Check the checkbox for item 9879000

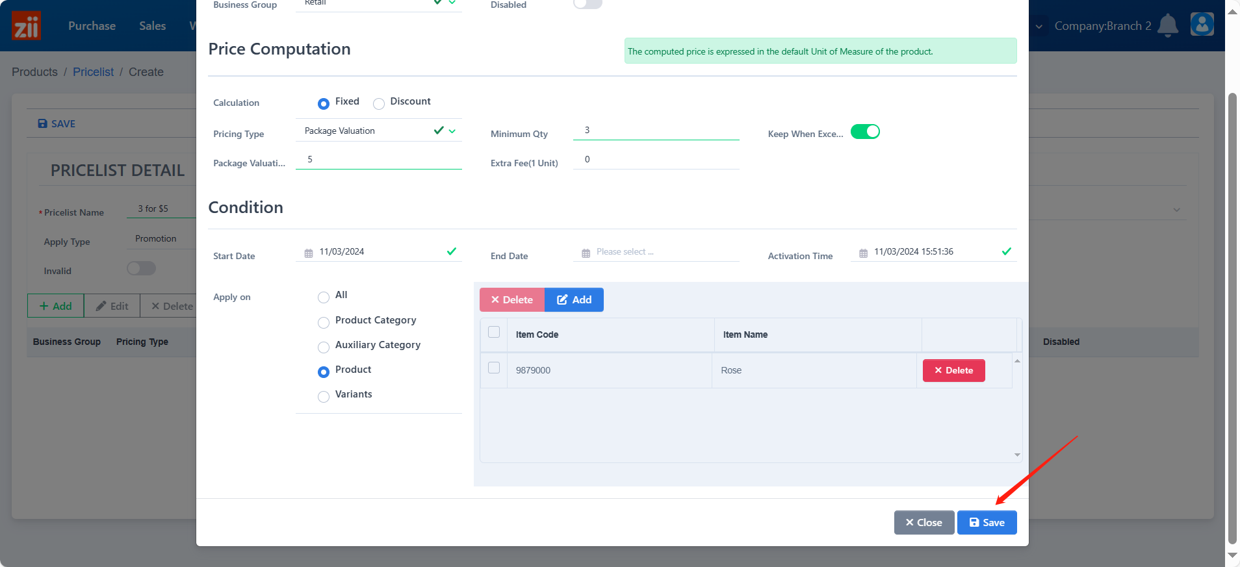coord(494,368)
